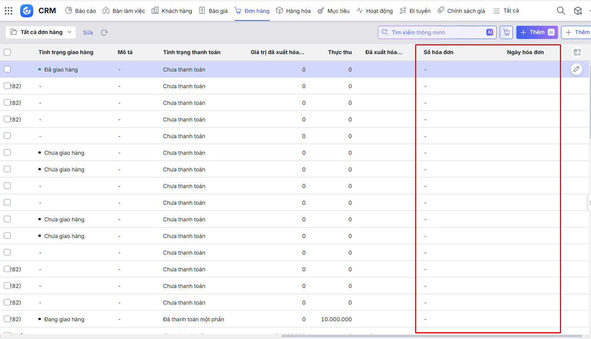This screenshot has width=591, height=339.
Task: Switch to the Khách hàng tab
Action: (x=172, y=11)
